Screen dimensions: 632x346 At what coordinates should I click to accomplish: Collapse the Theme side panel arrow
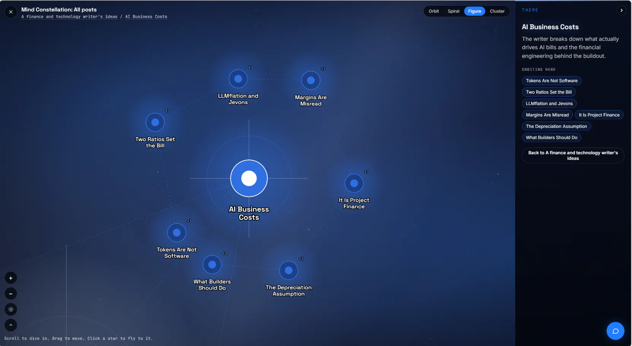[x=621, y=10]
